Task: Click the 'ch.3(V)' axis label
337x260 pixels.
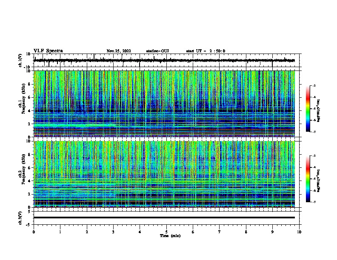Action: [20, 218]
